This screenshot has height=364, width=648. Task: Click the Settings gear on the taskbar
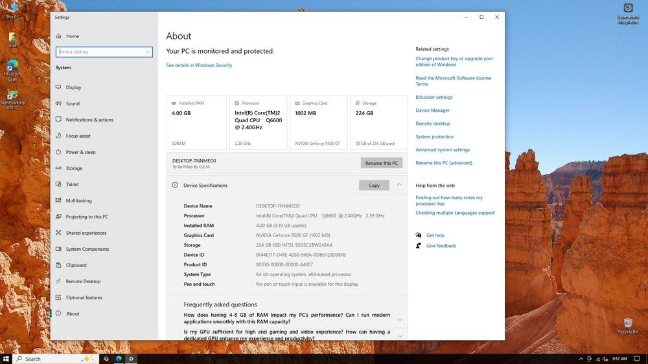(x=132, y=359)
